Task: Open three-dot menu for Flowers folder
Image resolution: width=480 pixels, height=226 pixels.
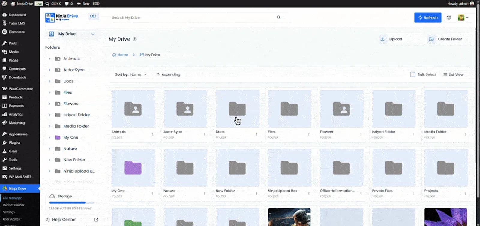Action: coord(361,134)
